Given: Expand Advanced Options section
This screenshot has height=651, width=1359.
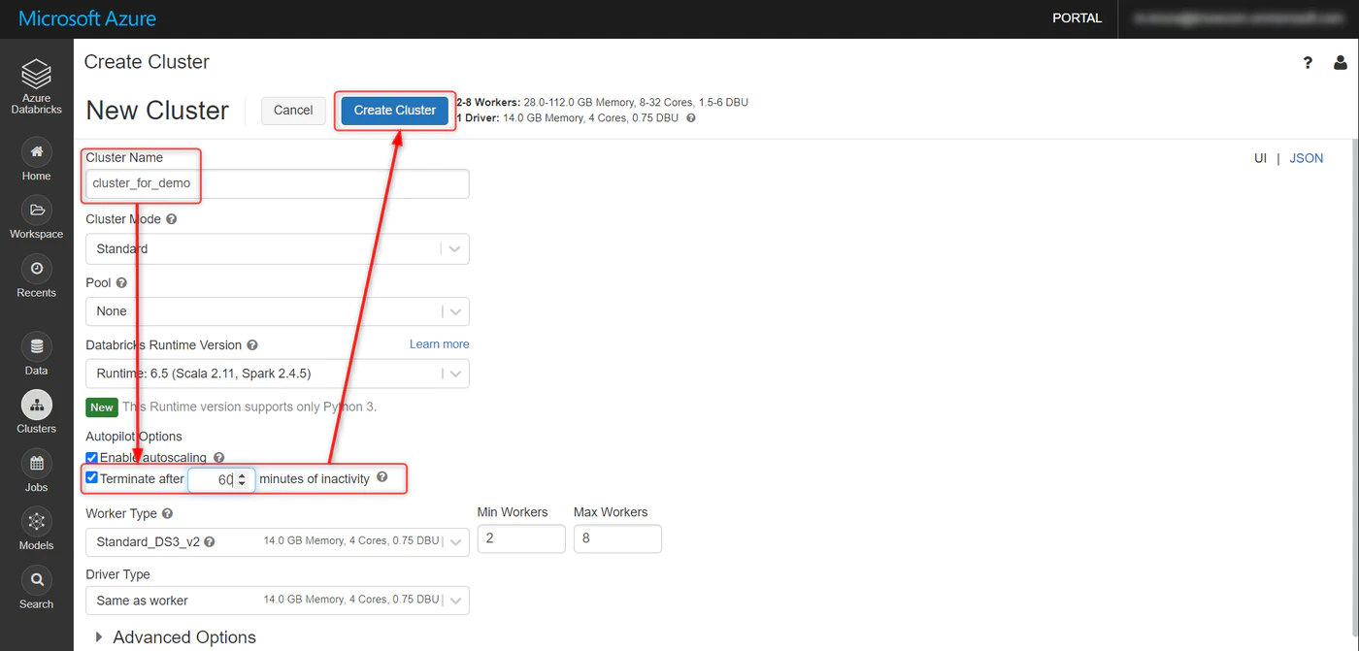Looking at the screenshot, I should click(176, 637).
